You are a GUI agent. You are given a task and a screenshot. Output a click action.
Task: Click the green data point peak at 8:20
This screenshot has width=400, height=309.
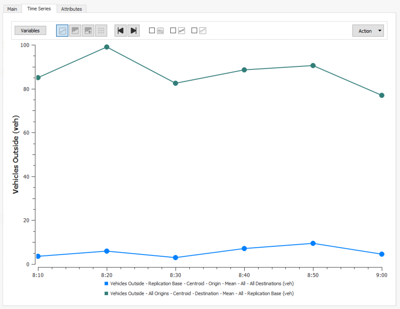(107, 47)
